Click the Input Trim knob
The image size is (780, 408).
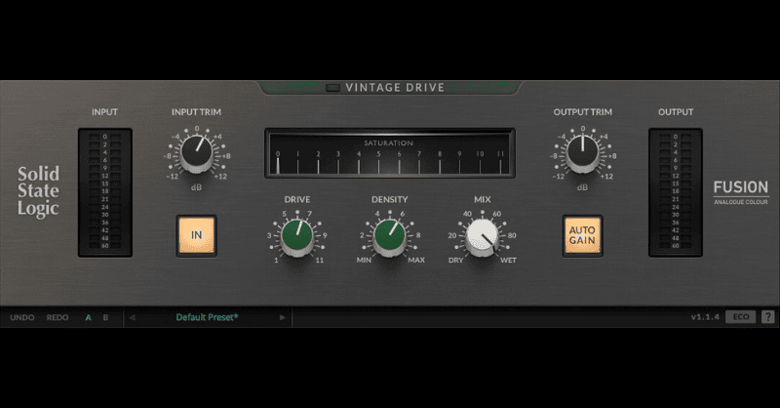coord(196,152)
